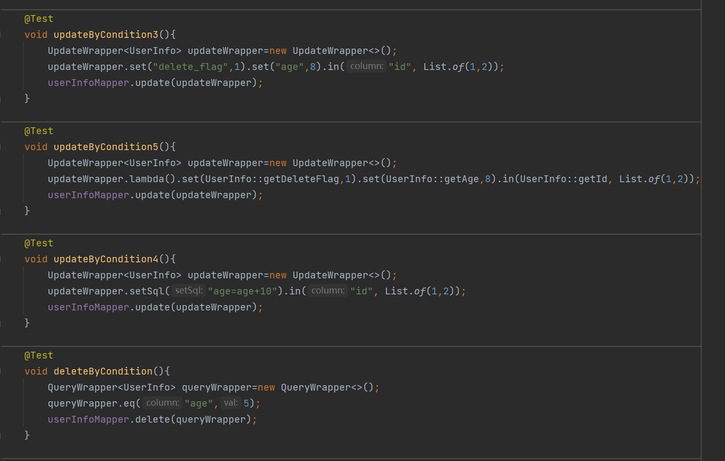725x461 pixels.
Task: Click the val: inlay hint before 5
Action: [230, 403]
